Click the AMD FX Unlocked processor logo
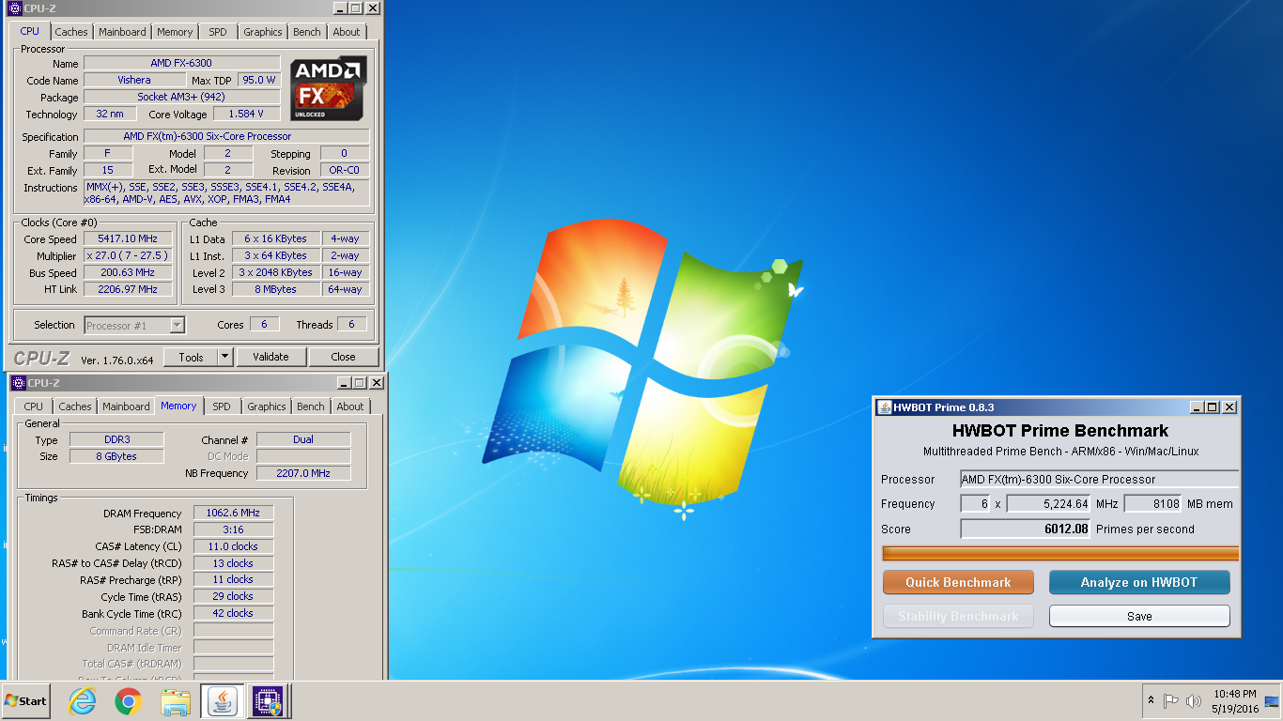 tap(329, 88)
